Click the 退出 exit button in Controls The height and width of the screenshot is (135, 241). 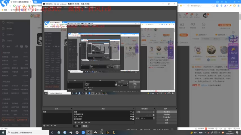point(167,123)
